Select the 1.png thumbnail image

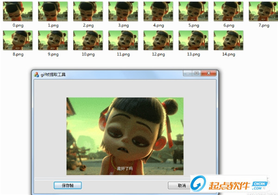click(53, 11)
